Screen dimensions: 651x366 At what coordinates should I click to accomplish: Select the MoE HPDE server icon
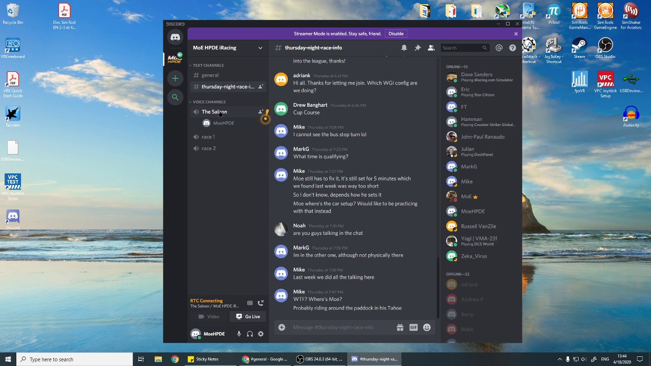click(x=175, y=58)
